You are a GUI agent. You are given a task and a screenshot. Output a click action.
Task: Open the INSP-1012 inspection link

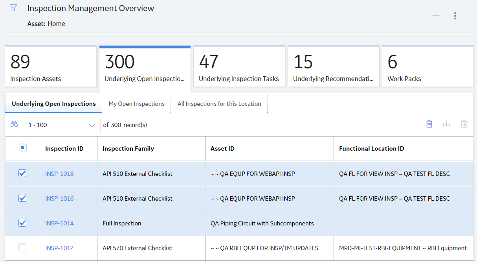pos(59,248)
